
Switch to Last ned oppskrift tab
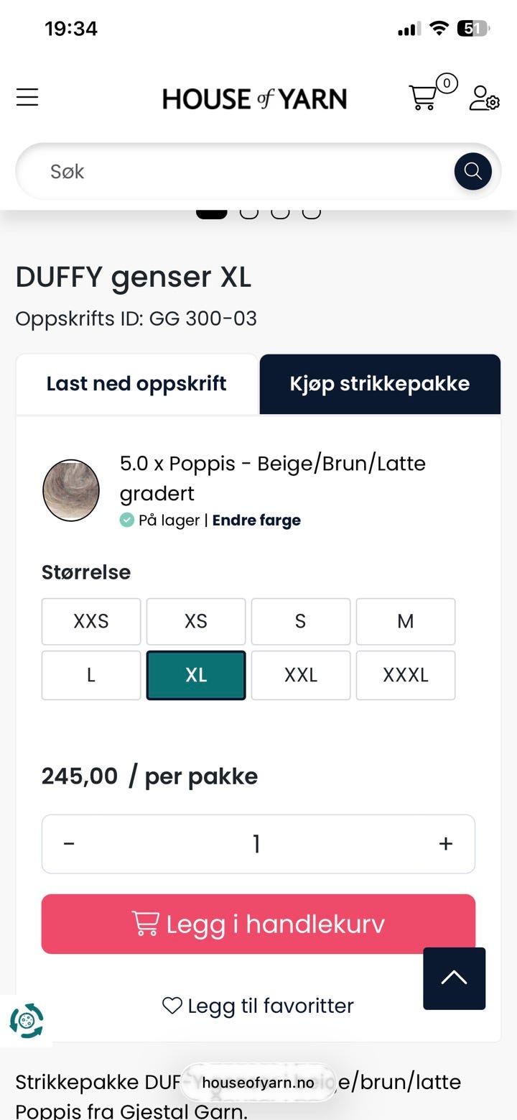136,384
